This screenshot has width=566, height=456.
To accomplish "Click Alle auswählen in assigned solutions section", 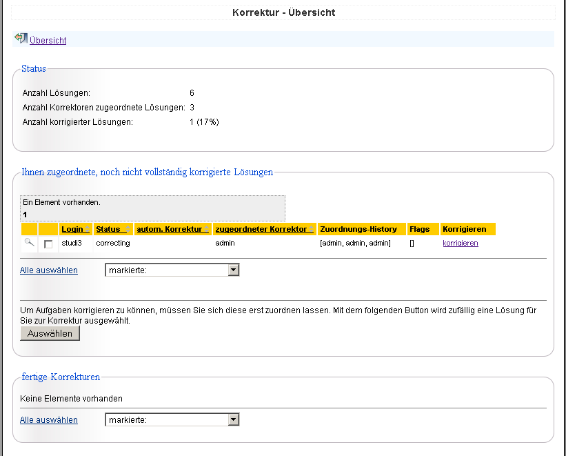I will [49, 270].
